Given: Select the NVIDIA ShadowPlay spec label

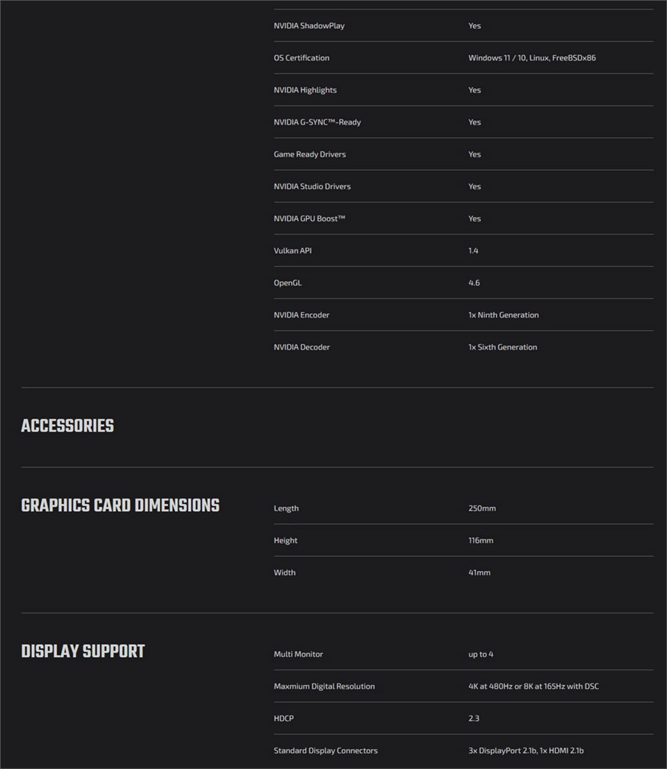Looking at the screenshot, I should (x=309, y=26).
